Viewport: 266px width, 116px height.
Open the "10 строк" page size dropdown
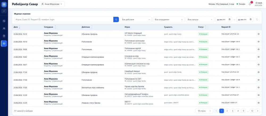[x=204, y=111]
